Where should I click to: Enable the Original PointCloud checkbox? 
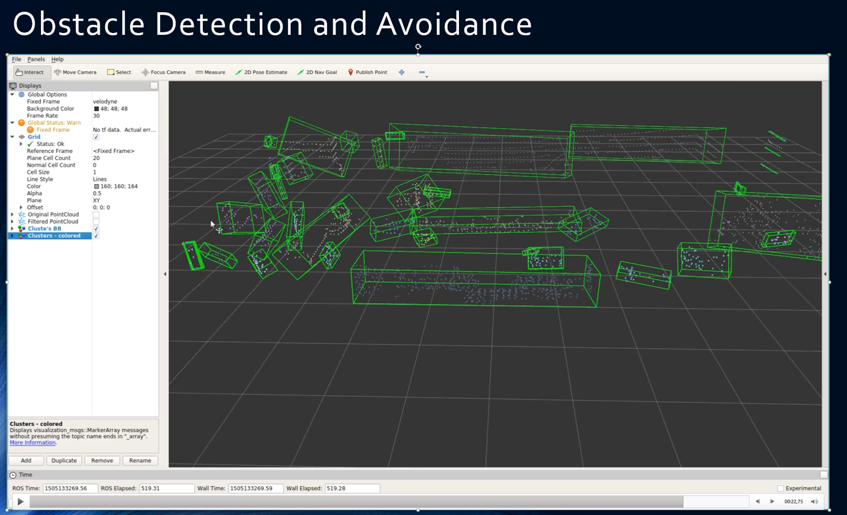click(x=96, y=215)
